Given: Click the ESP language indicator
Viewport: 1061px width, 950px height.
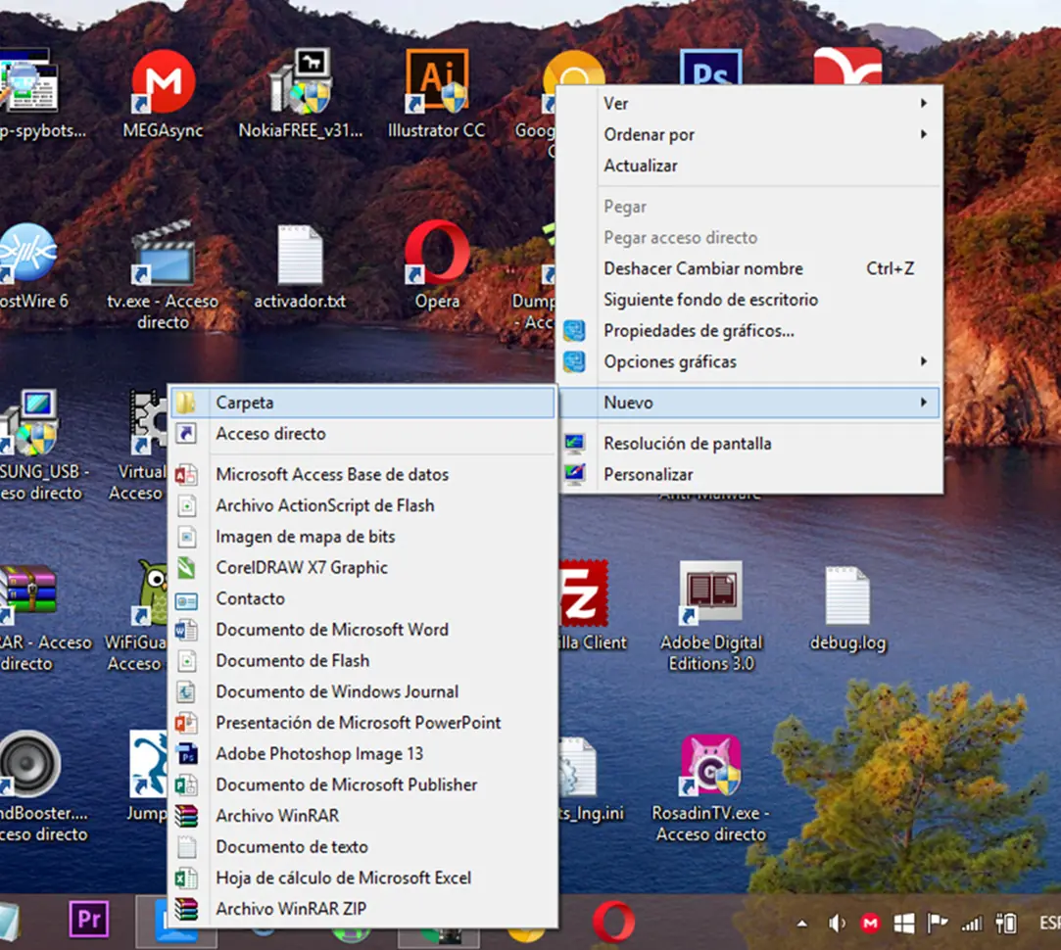Looking at the screenshot, I should click(x=1049, y=923).
